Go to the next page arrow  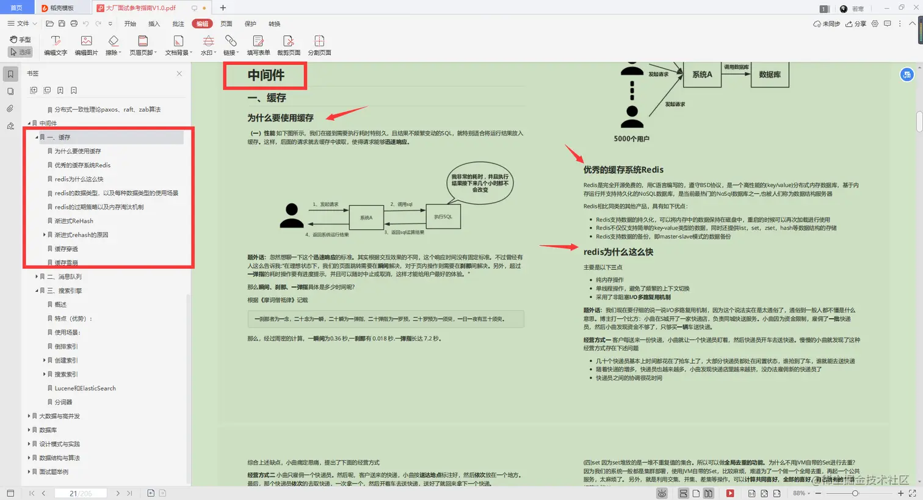[118, 493]
